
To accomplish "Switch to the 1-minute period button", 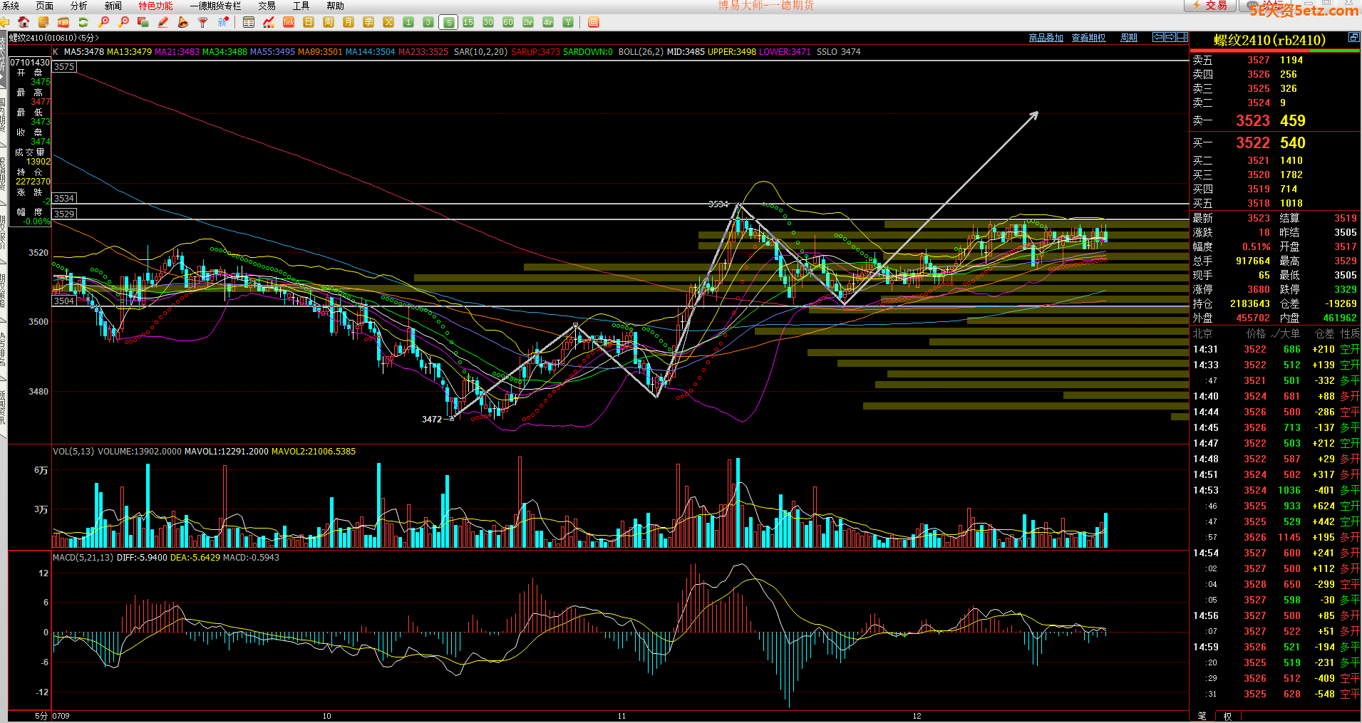I will point(408,22).
